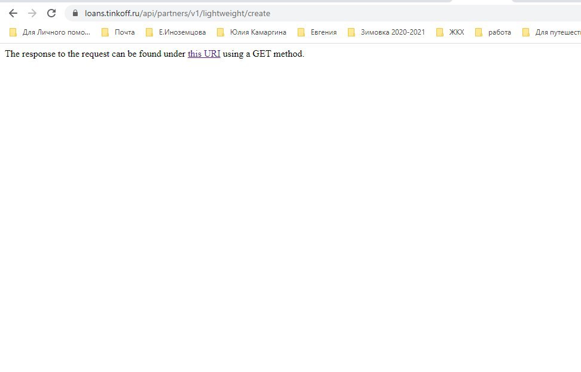Open the 'работа' bookmark folder
Screen dimensions: 581x372
[493, 32]
